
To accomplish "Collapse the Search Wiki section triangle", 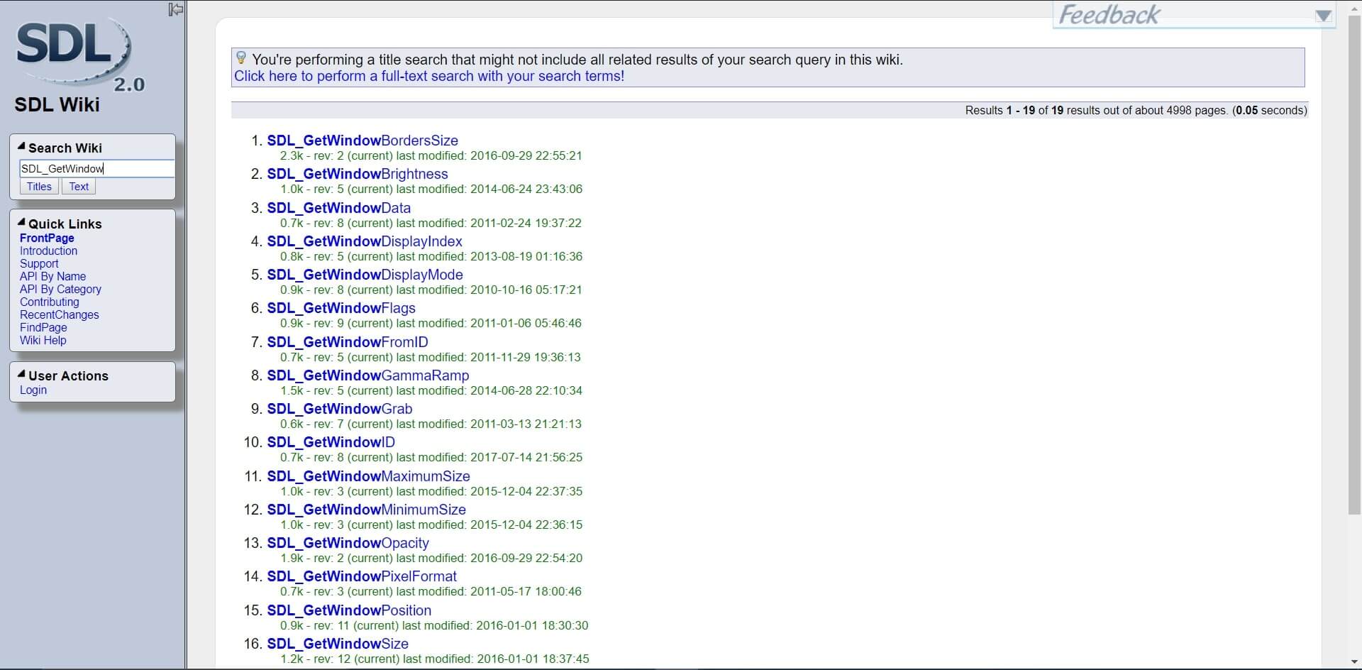I will coord(21,147).
